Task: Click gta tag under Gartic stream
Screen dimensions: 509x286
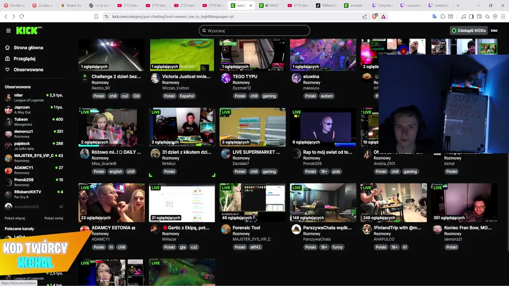Action: 183,247
